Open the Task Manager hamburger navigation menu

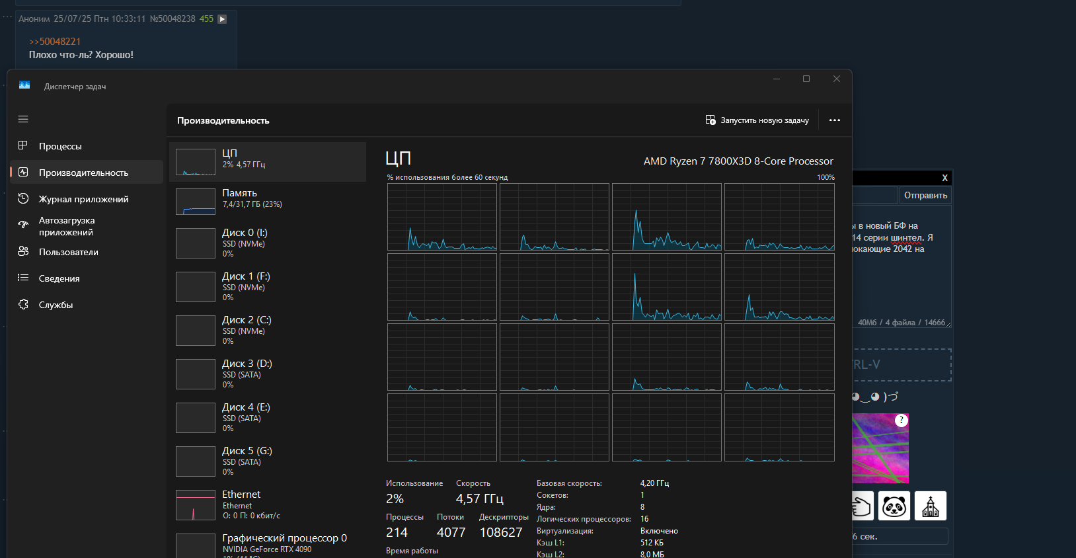(x=23, y=119)
